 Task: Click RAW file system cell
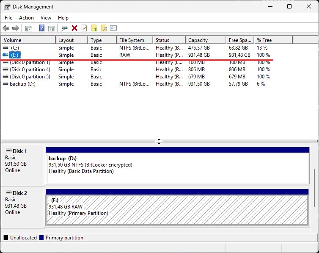point(125,55)
